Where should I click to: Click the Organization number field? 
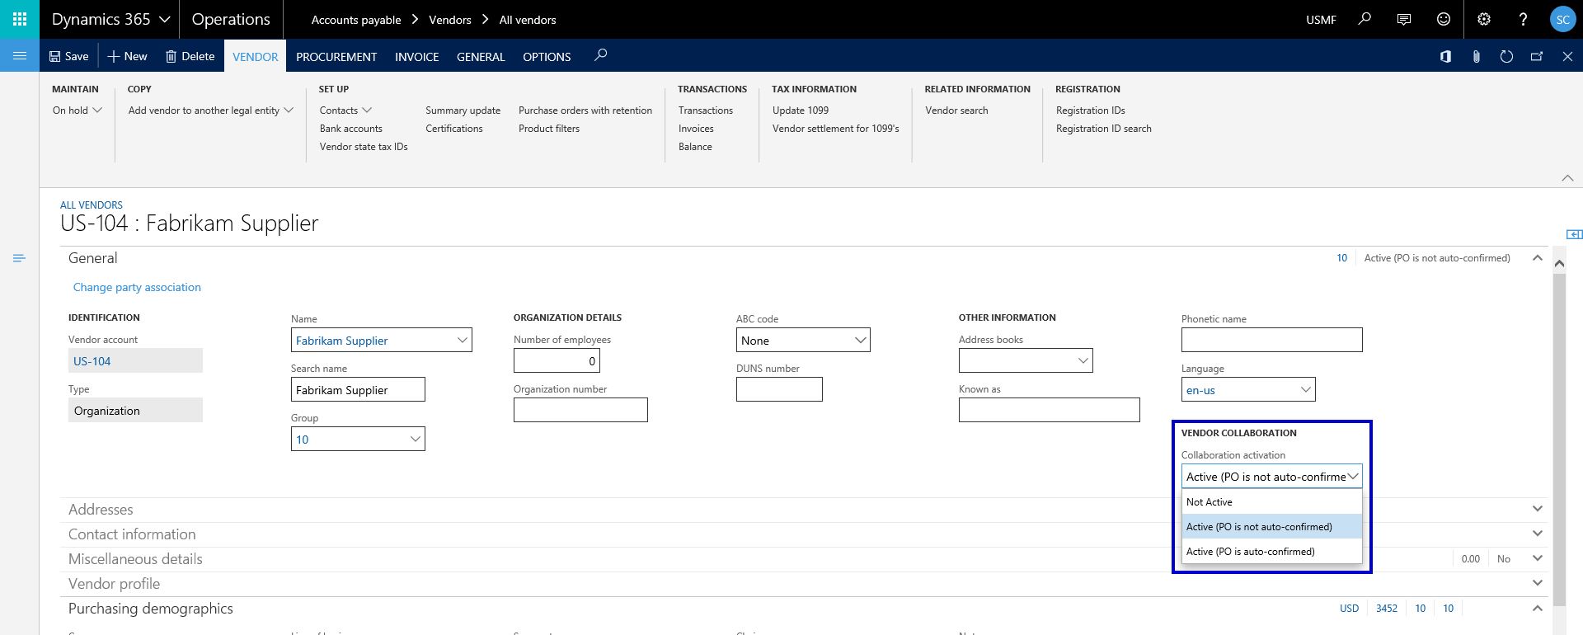click(580, 410)
